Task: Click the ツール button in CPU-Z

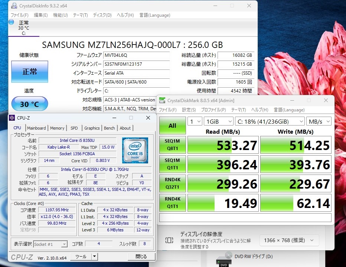Action: tap(81, 256)
